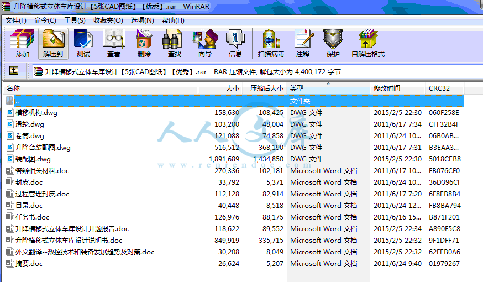This screenshot has height=282, width=483.
Task: Open the 帮助(H) menu
Action: pyautogui.click(x=173, y=20)
